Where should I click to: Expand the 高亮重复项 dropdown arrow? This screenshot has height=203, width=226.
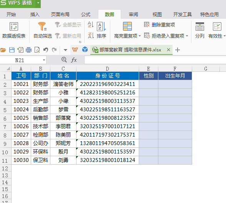[x=140, y=36]
